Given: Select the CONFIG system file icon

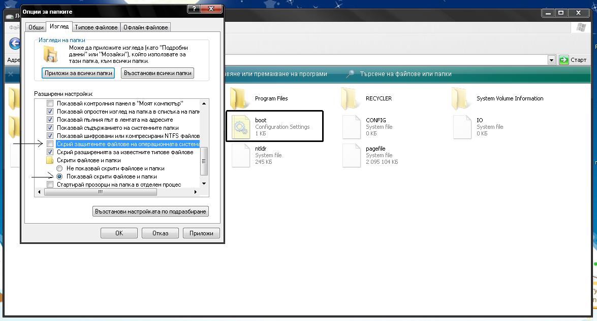Looking at the screenshot, I should click(351, 127).
